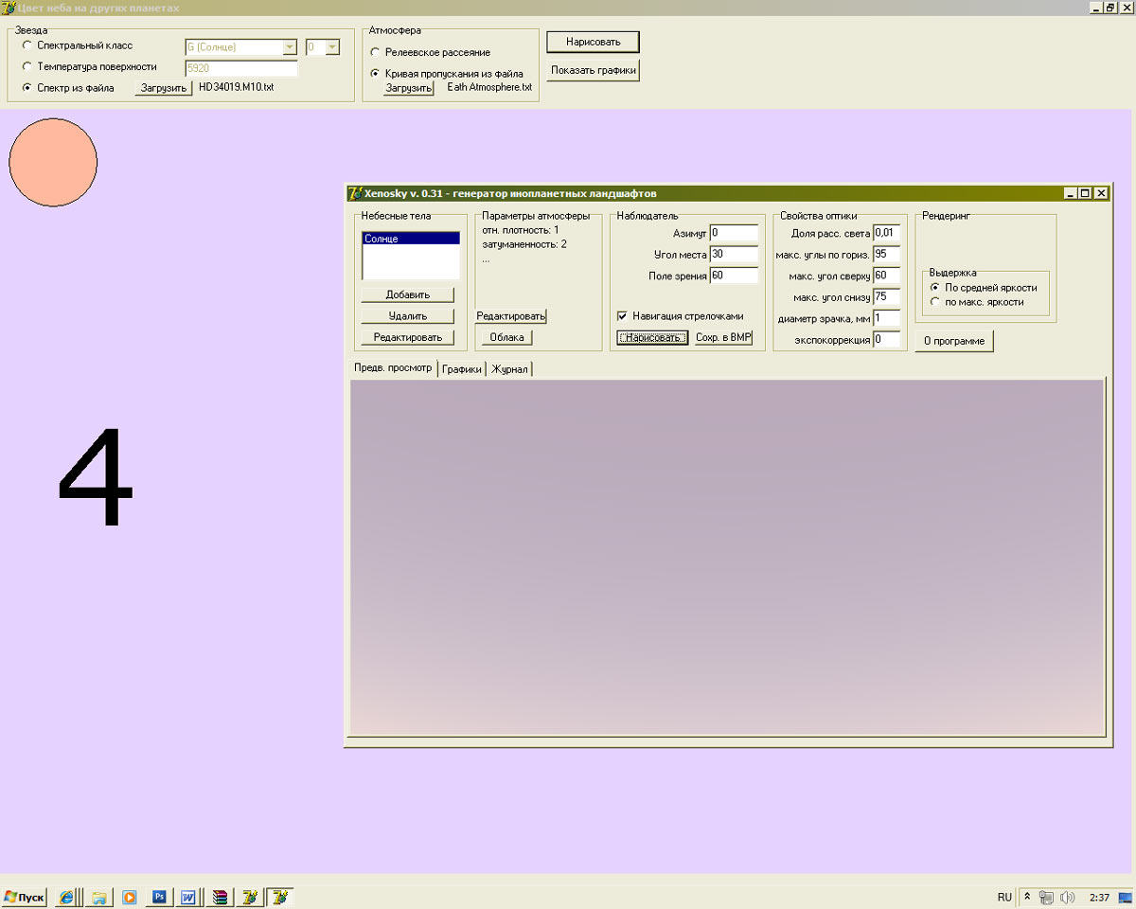Screen dimensions: 1136x909
Task: Click HD34019.M10.txt file name label
Action: (x=237, y=88)
